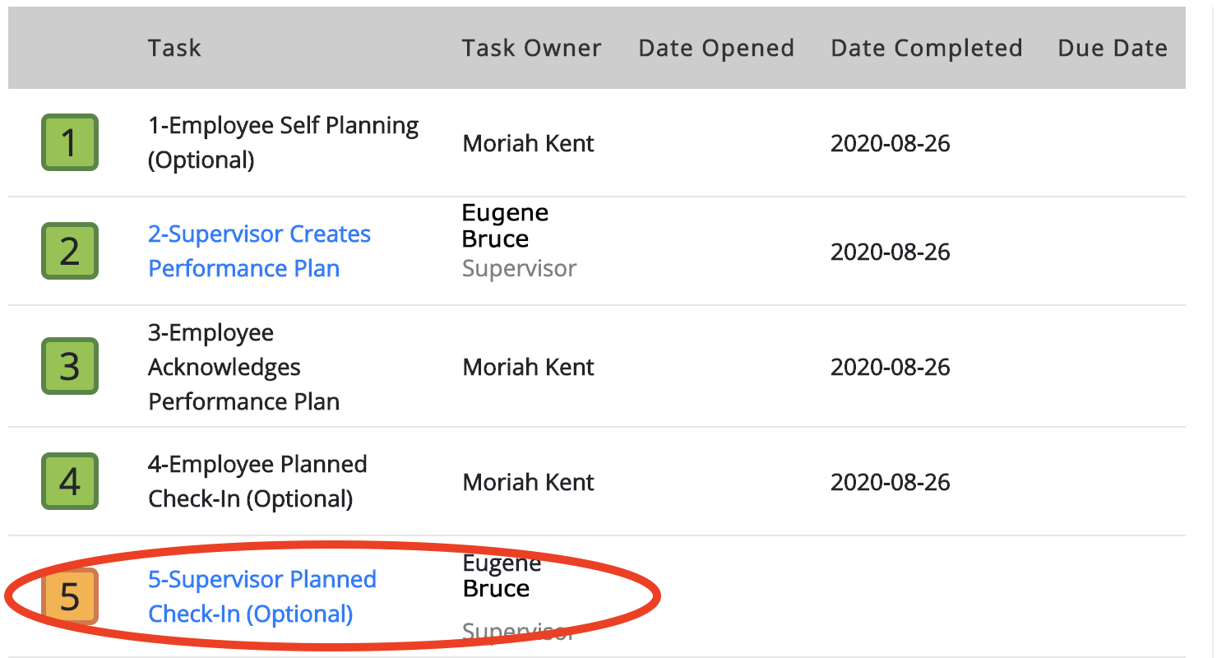Select 1-Employee Self Planning (Optional) task text
The width and height of the screenshot is (1217, 658).
click(284, 142)
